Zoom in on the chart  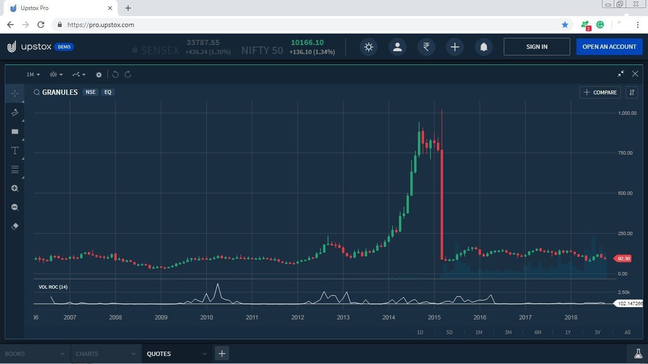[x=15, y=188]
